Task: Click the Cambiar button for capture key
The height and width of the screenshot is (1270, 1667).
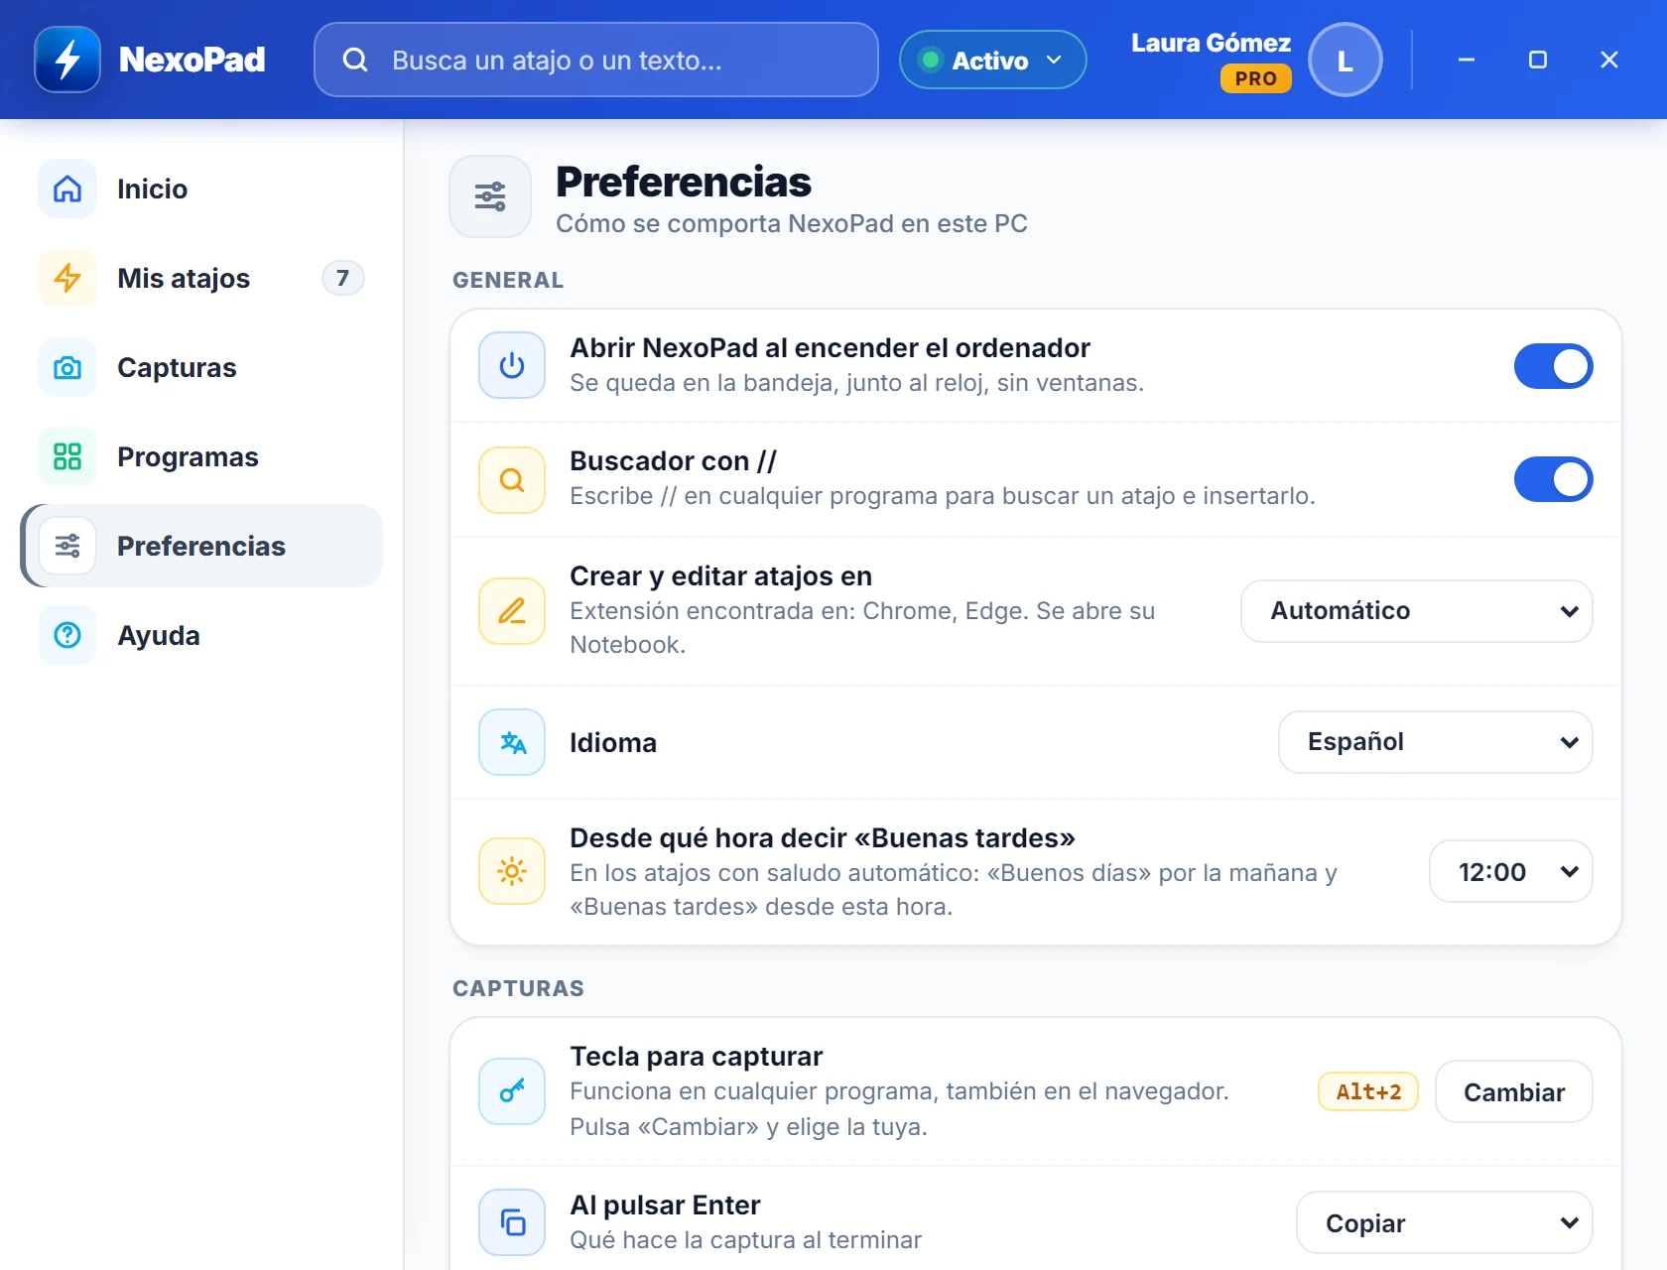Action: coord(1513,1091)
